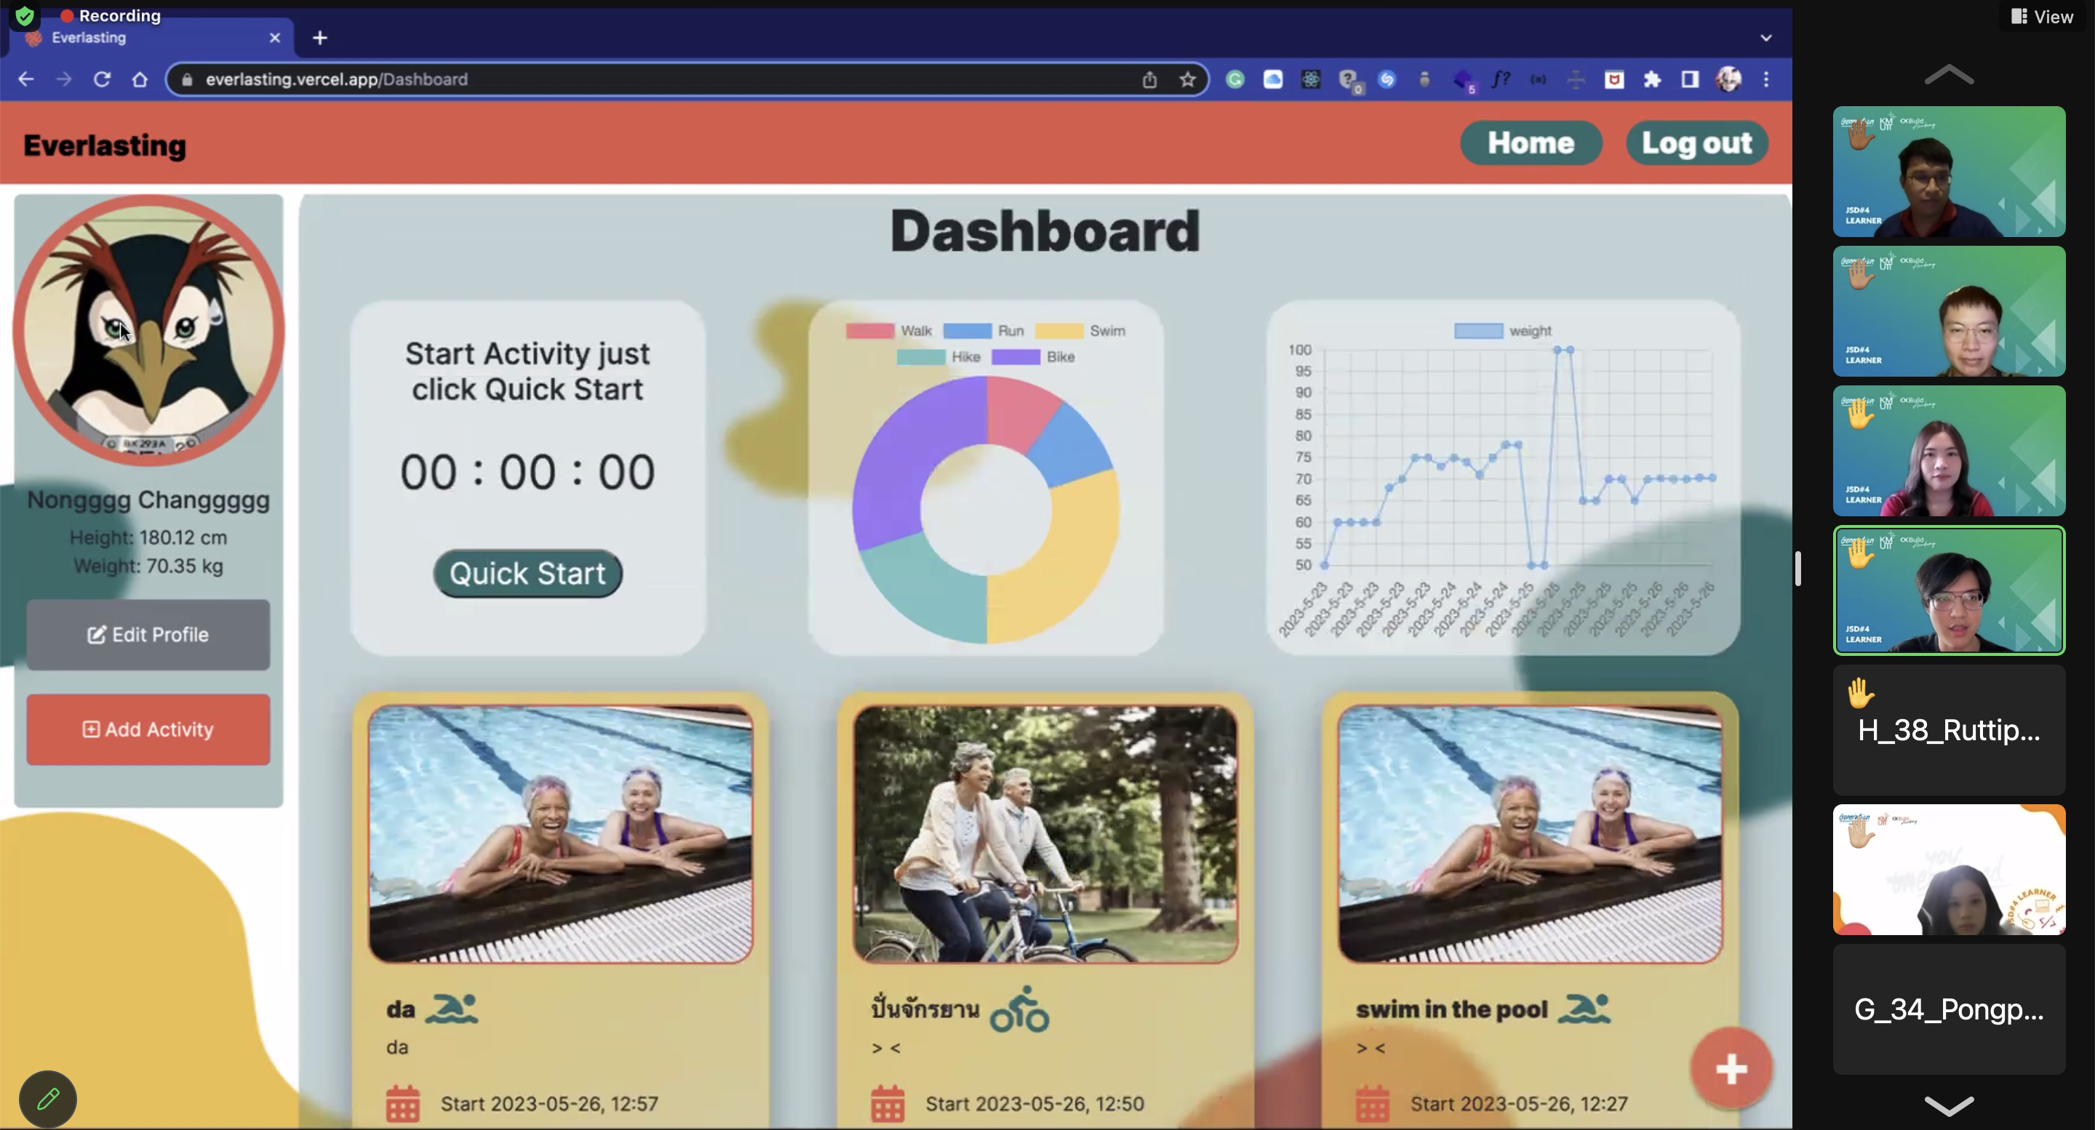Open the Extensions puzzle piece menu

(x=1652, y=79)
